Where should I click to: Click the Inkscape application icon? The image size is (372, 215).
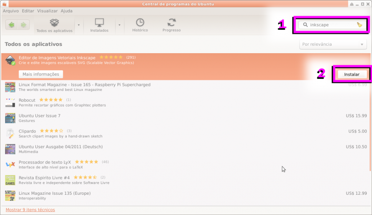(x=10, y=60)
